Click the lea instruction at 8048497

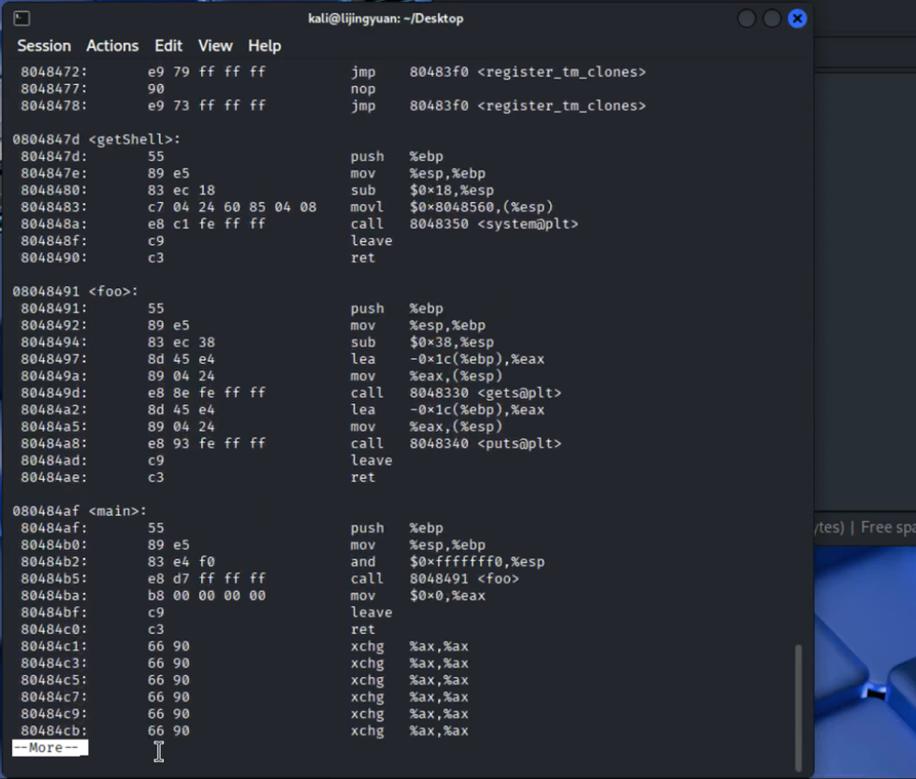pos(447,358)
